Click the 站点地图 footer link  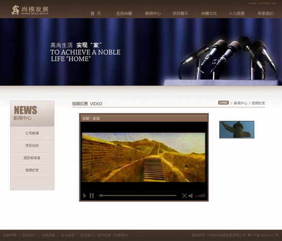click(68, 235)
